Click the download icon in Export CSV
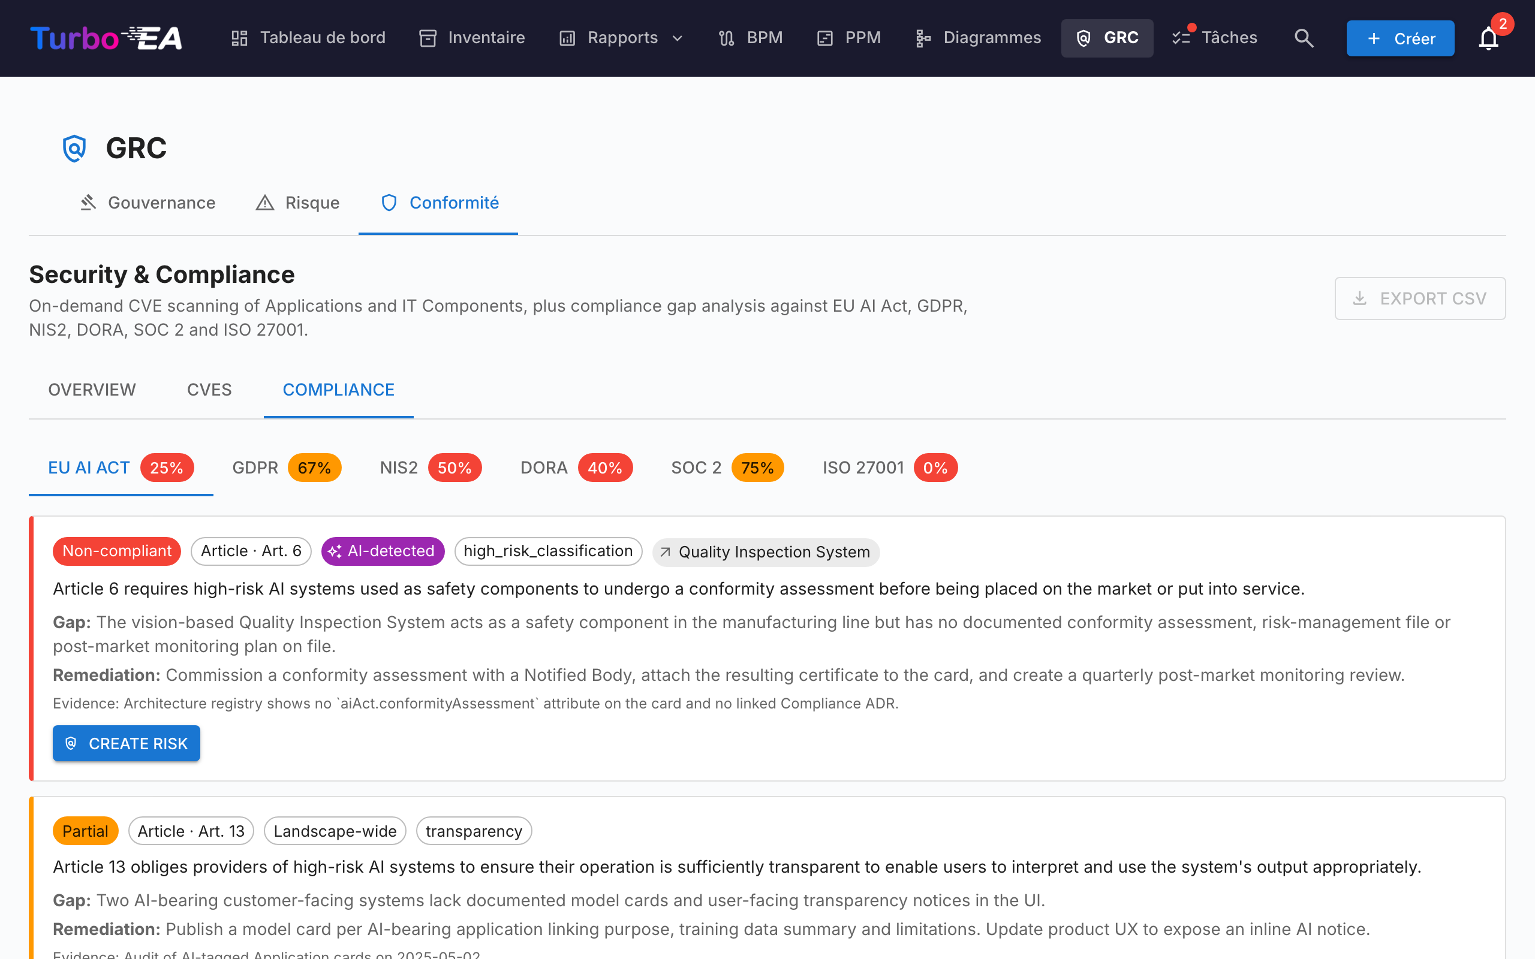 pos(1359,298)
